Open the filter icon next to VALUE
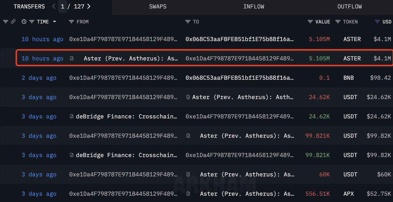 click(310, 22)
